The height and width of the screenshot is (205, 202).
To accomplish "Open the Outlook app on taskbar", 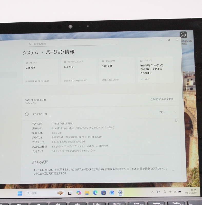I will (112, 192).
